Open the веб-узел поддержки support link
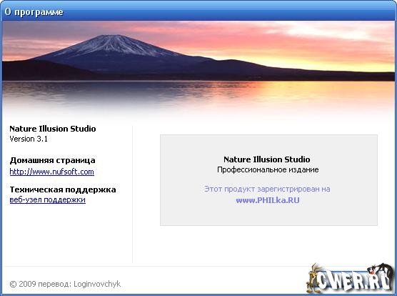Image resolution: width=397 pixels, height=296 pixels. (48, 199)
